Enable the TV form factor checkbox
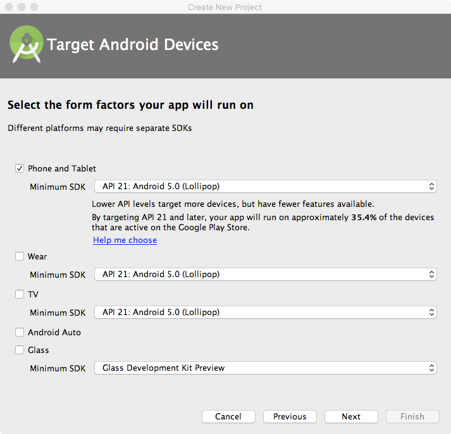451x434 pixels. click(x=20, y=294)
